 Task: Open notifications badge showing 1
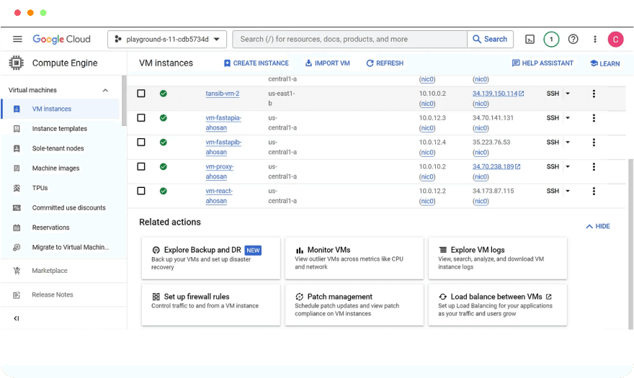tap(551, 39)
